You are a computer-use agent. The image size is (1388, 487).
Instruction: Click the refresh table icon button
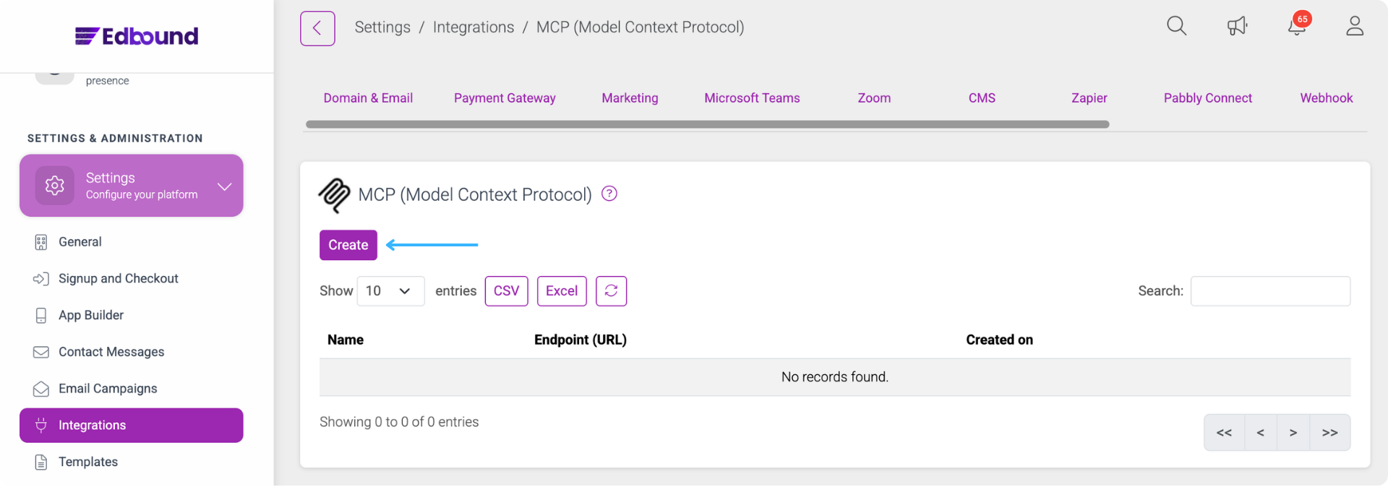(x=611, y=290)
